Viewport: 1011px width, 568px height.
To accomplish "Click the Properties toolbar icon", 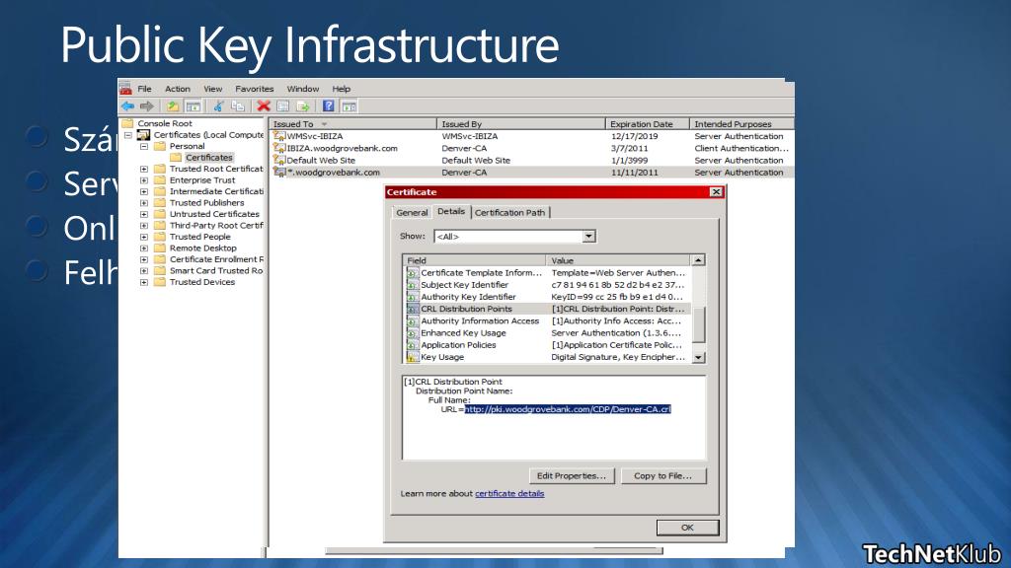I will click(282, 106).
